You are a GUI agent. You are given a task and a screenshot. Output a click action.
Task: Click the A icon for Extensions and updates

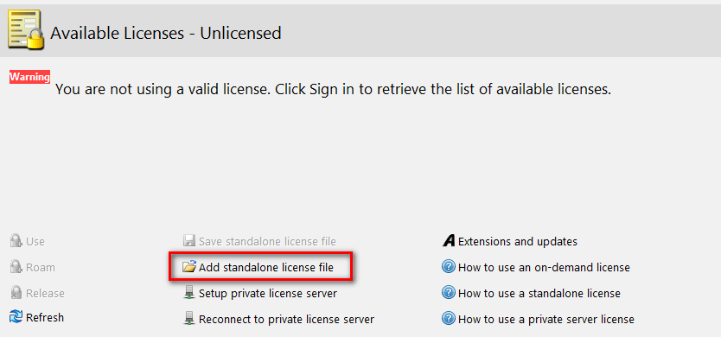[449, 241]
